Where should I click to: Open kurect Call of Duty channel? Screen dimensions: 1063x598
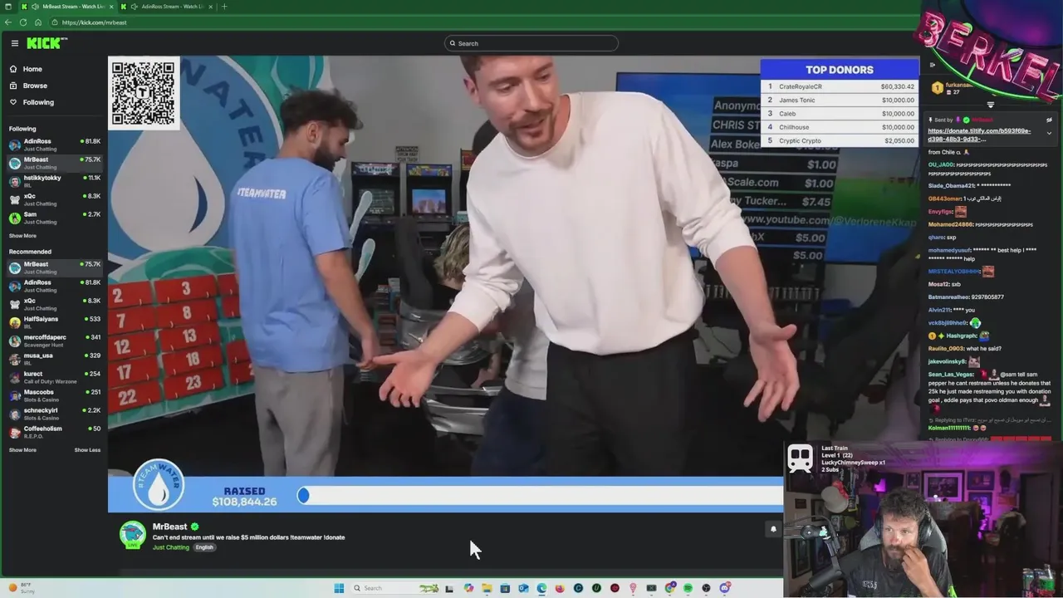point(54,377)
